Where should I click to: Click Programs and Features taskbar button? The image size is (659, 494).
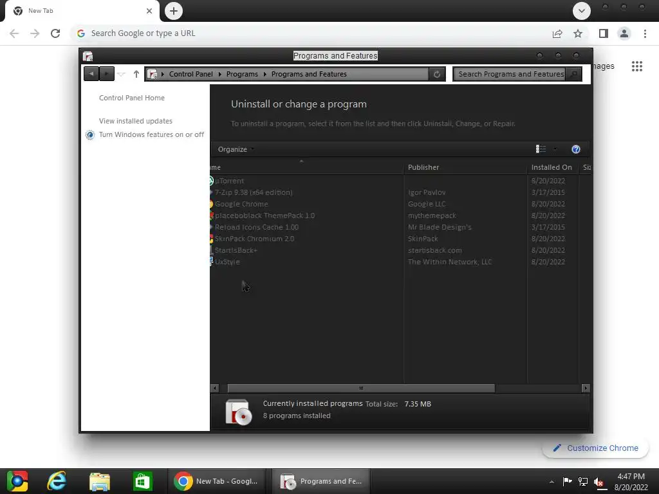[321, 481]
